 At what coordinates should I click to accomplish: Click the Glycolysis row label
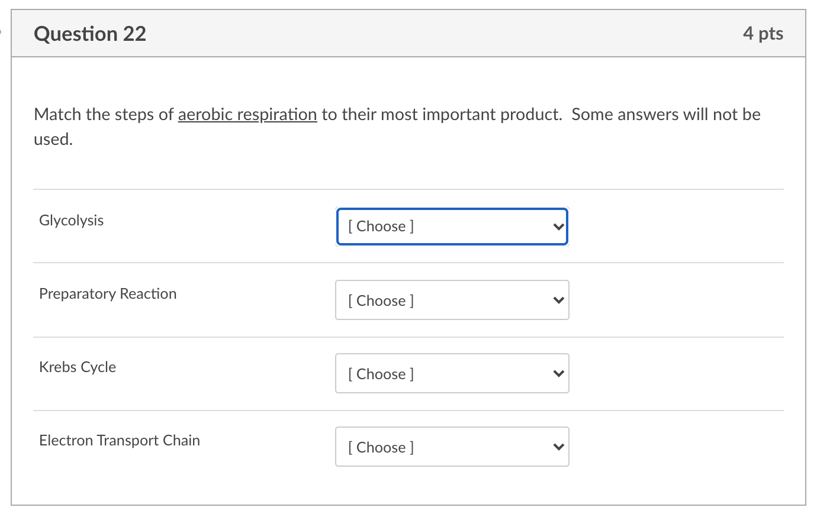(71, 221)
